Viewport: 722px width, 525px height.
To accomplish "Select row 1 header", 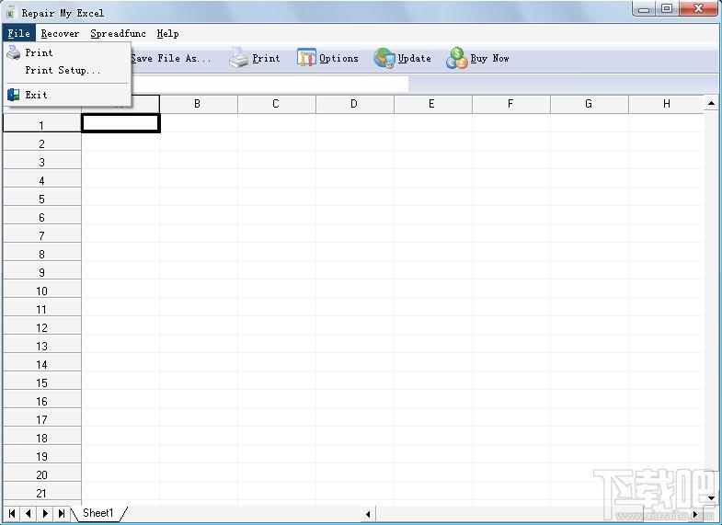I will tap(42, 123).
